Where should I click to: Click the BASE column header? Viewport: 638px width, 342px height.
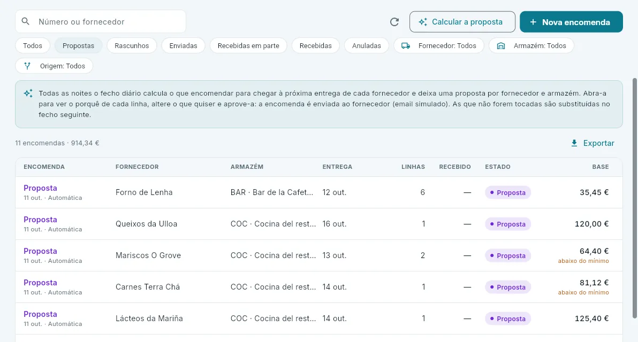pos(601,167)
